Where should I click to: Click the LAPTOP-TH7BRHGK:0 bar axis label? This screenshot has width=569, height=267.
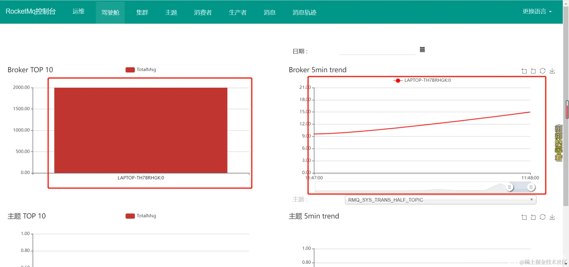[x=141, y=178]
